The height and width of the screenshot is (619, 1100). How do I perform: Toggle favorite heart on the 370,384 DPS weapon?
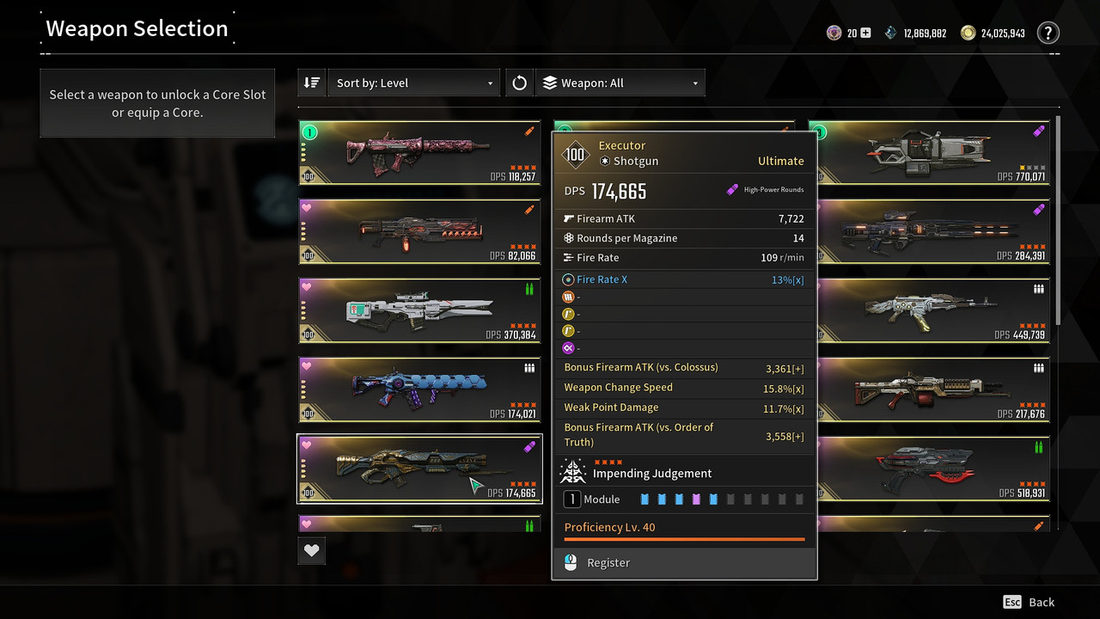[x=306, y=286]
